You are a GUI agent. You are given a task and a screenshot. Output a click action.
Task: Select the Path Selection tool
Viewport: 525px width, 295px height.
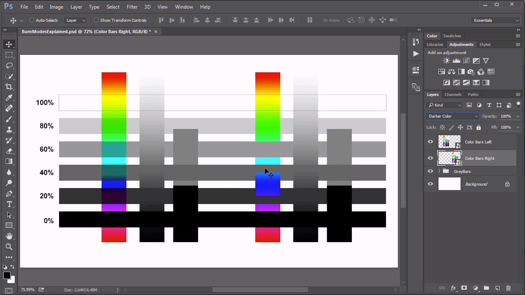tap(9, 215)
